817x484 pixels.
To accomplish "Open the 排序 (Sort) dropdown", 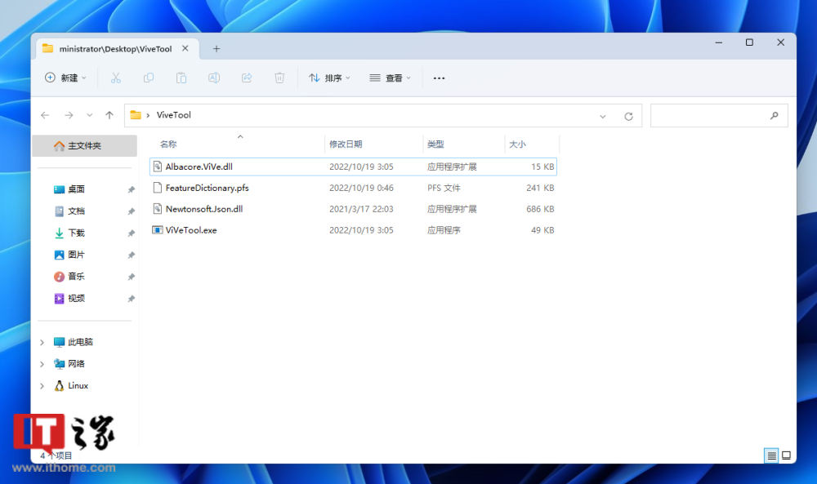I will click(329, 78).
